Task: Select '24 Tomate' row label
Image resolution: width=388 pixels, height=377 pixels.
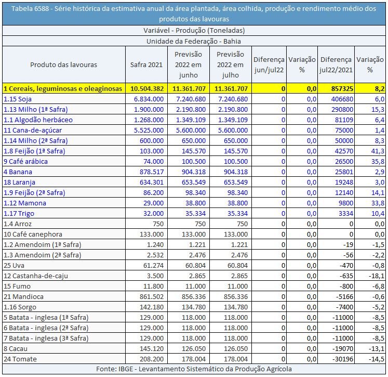Action: 20,359
